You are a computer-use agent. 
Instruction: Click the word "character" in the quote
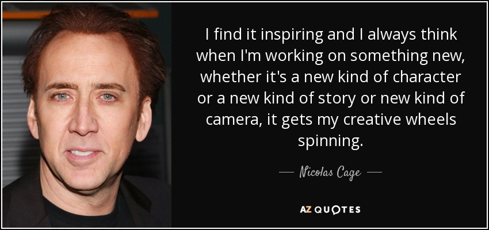point(427,77)
